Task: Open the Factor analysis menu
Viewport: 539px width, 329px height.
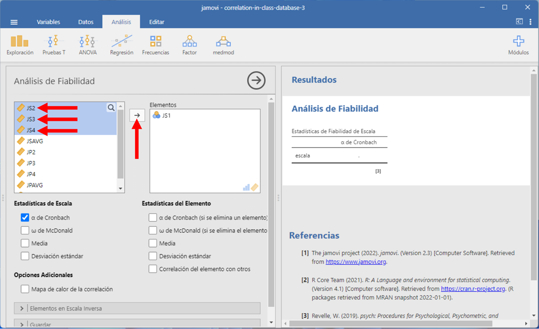Action: tap(189, 45)
